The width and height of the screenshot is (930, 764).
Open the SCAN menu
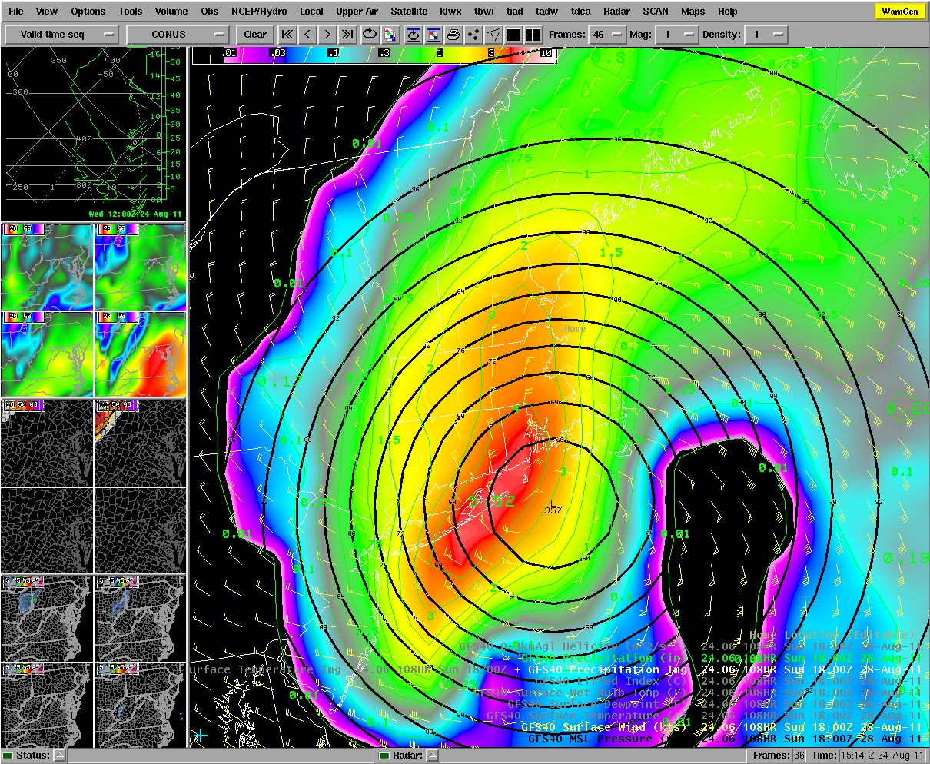pyautogui.click(x=656, y=12)
